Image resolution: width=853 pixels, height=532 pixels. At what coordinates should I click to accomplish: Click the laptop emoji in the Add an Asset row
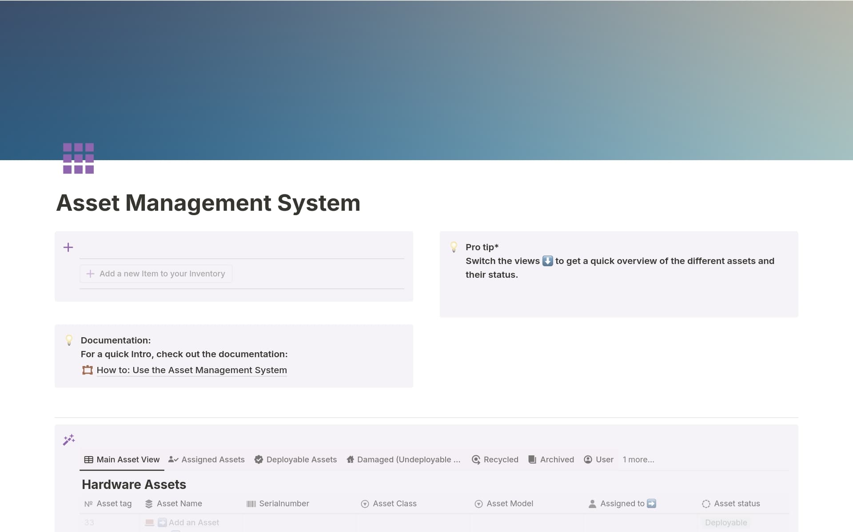coord(149,523)
